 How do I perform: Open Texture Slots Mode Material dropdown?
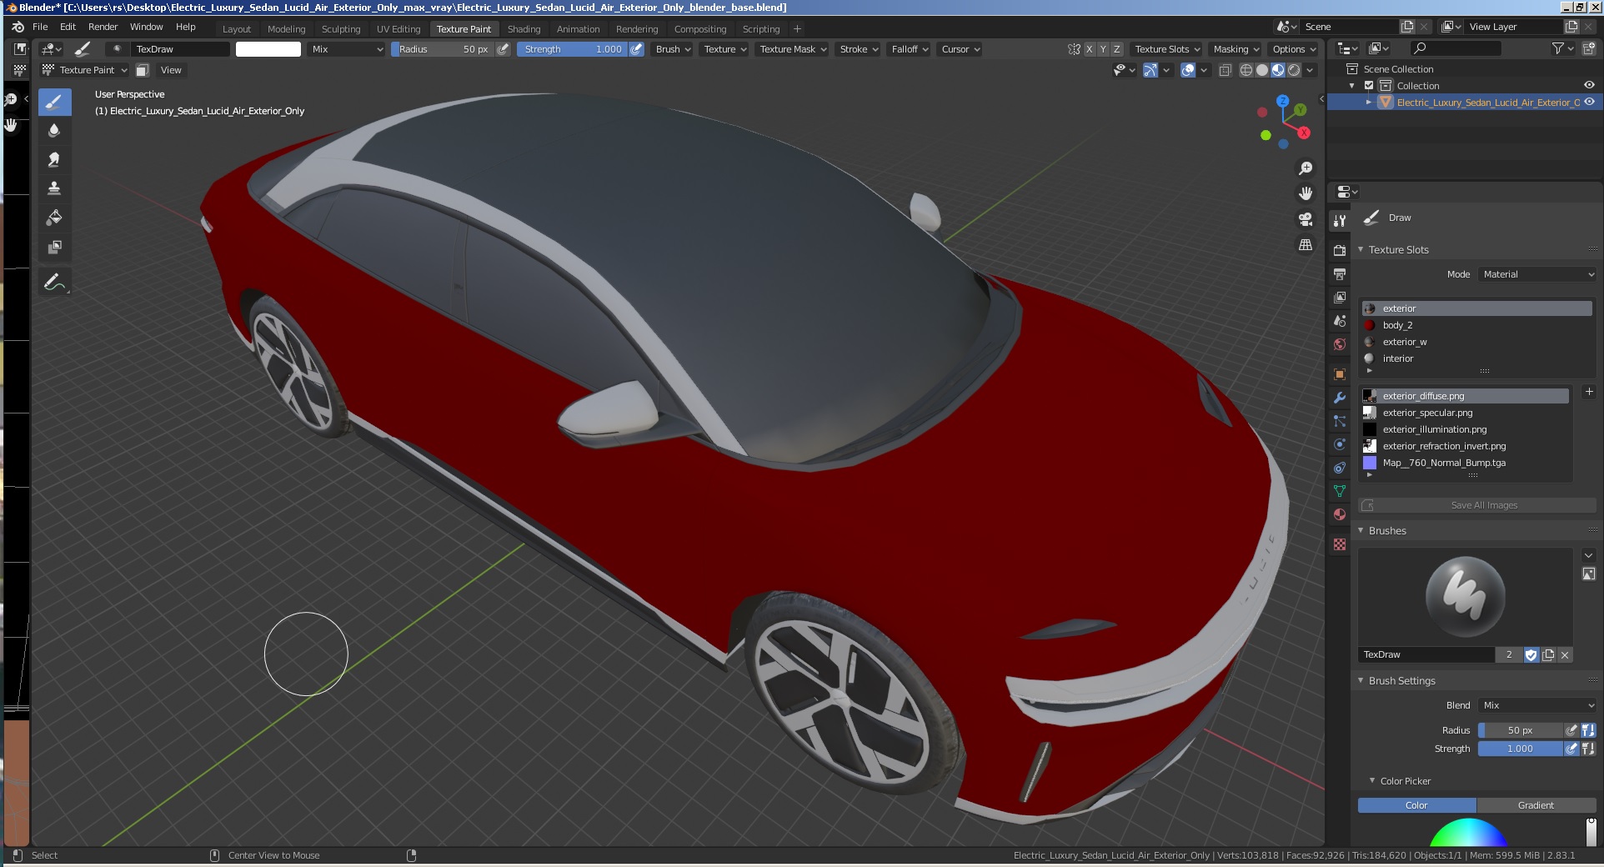[x=1537, y=274]
